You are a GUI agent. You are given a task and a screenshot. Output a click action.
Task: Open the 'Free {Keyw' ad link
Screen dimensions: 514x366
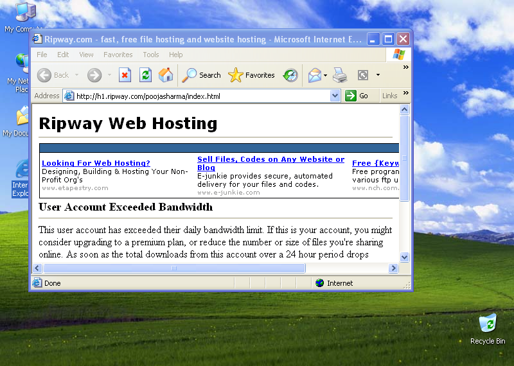(376, 163)
